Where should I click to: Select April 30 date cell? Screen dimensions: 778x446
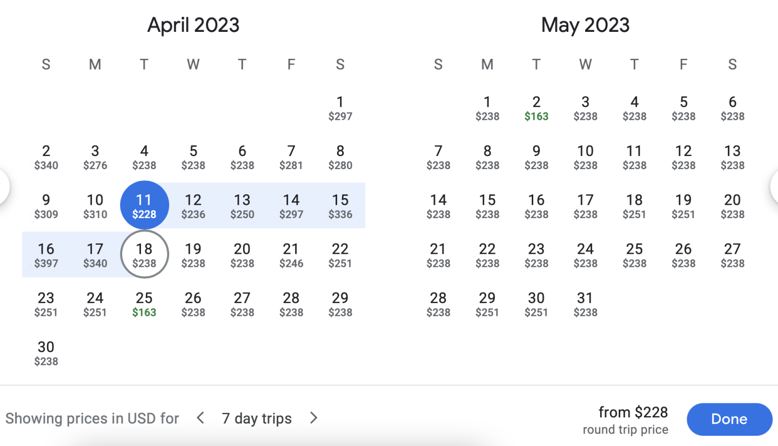46,353
